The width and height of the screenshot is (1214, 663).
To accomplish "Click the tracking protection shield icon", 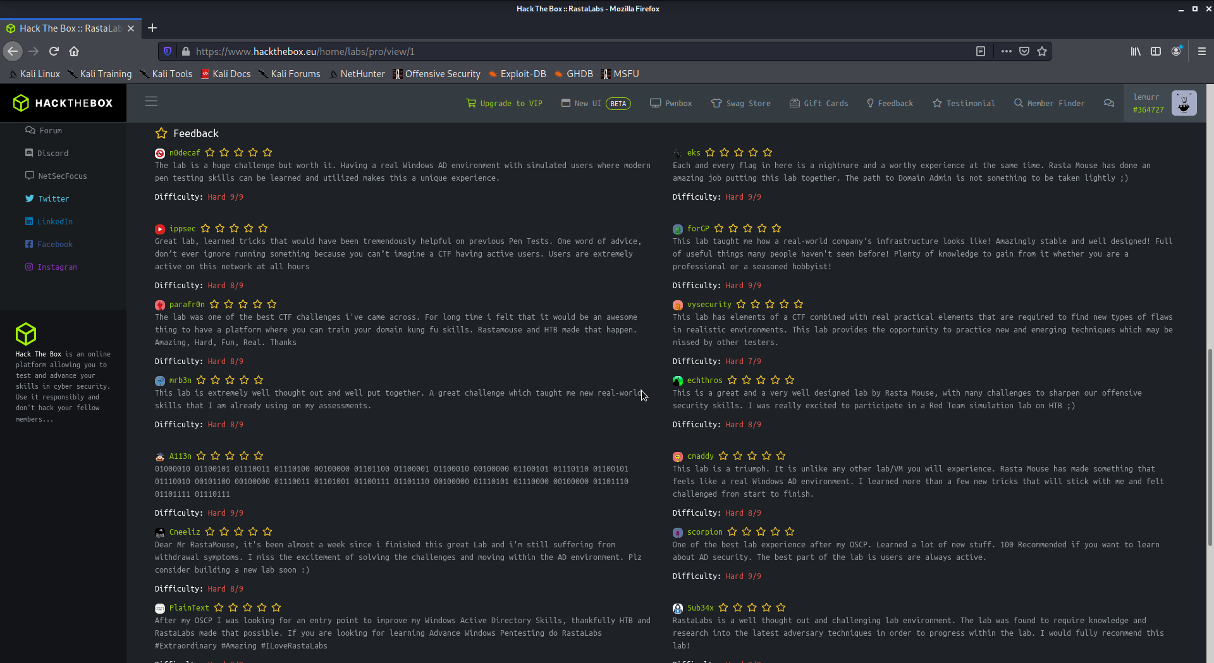I will tap(168, 51).
